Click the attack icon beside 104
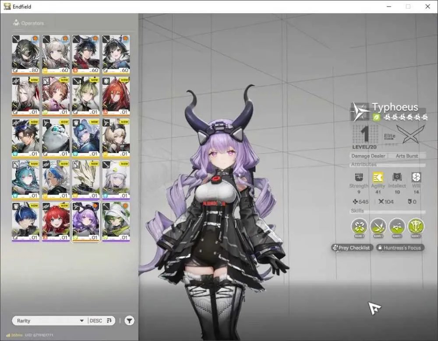The height and width of the screenshot is (341, 438). (381, 202)
